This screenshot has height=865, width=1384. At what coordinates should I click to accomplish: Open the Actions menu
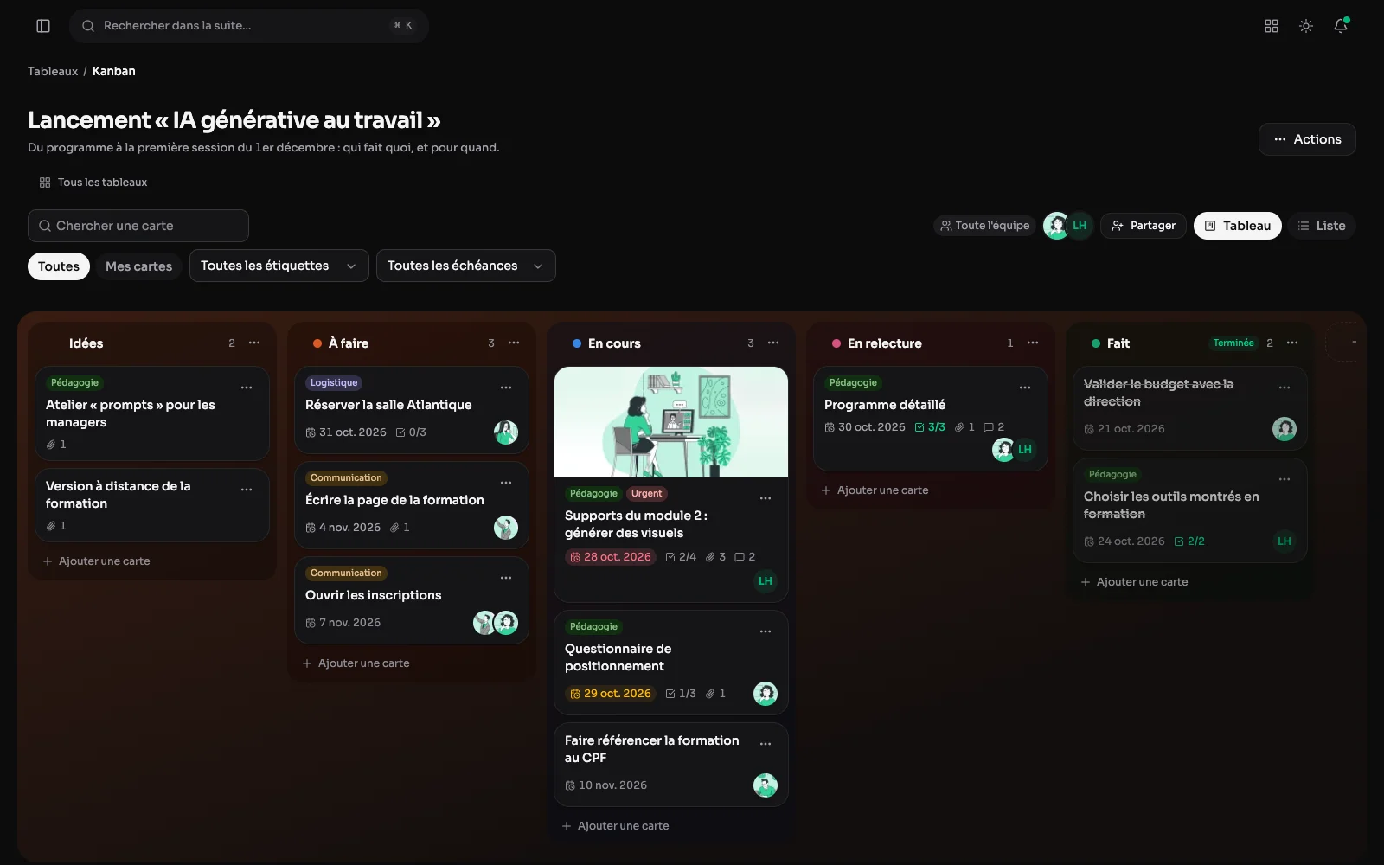coord(1307,139)
